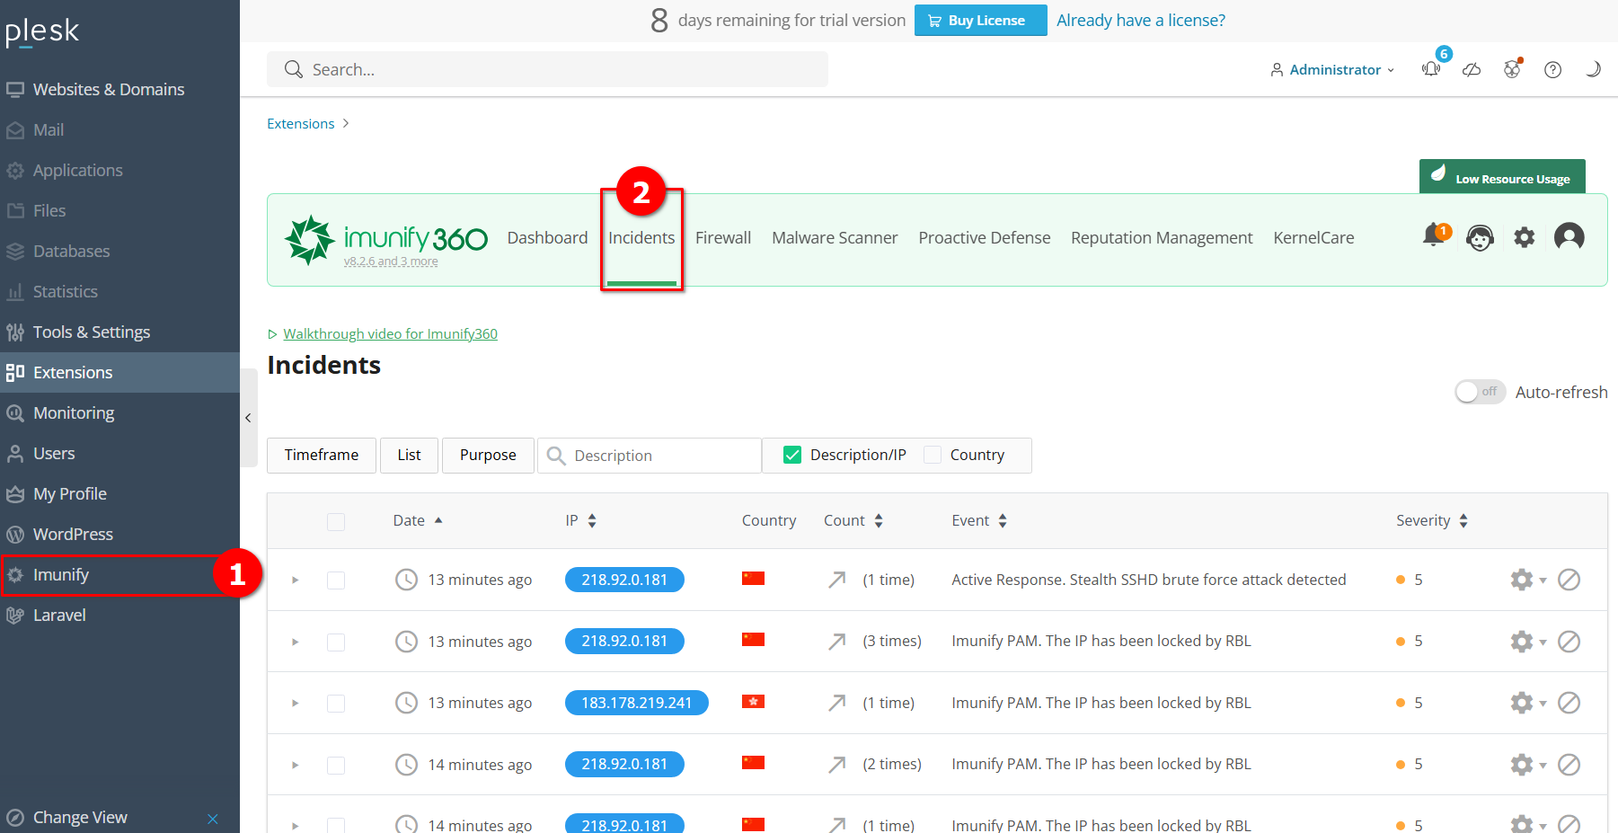The image size is (1618, 833).
Task: Open the help question mark icon
Action: 1552,69
